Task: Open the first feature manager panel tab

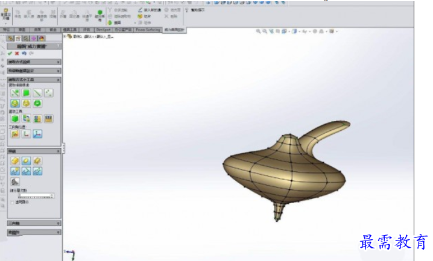Action: [x=10, y=39]
